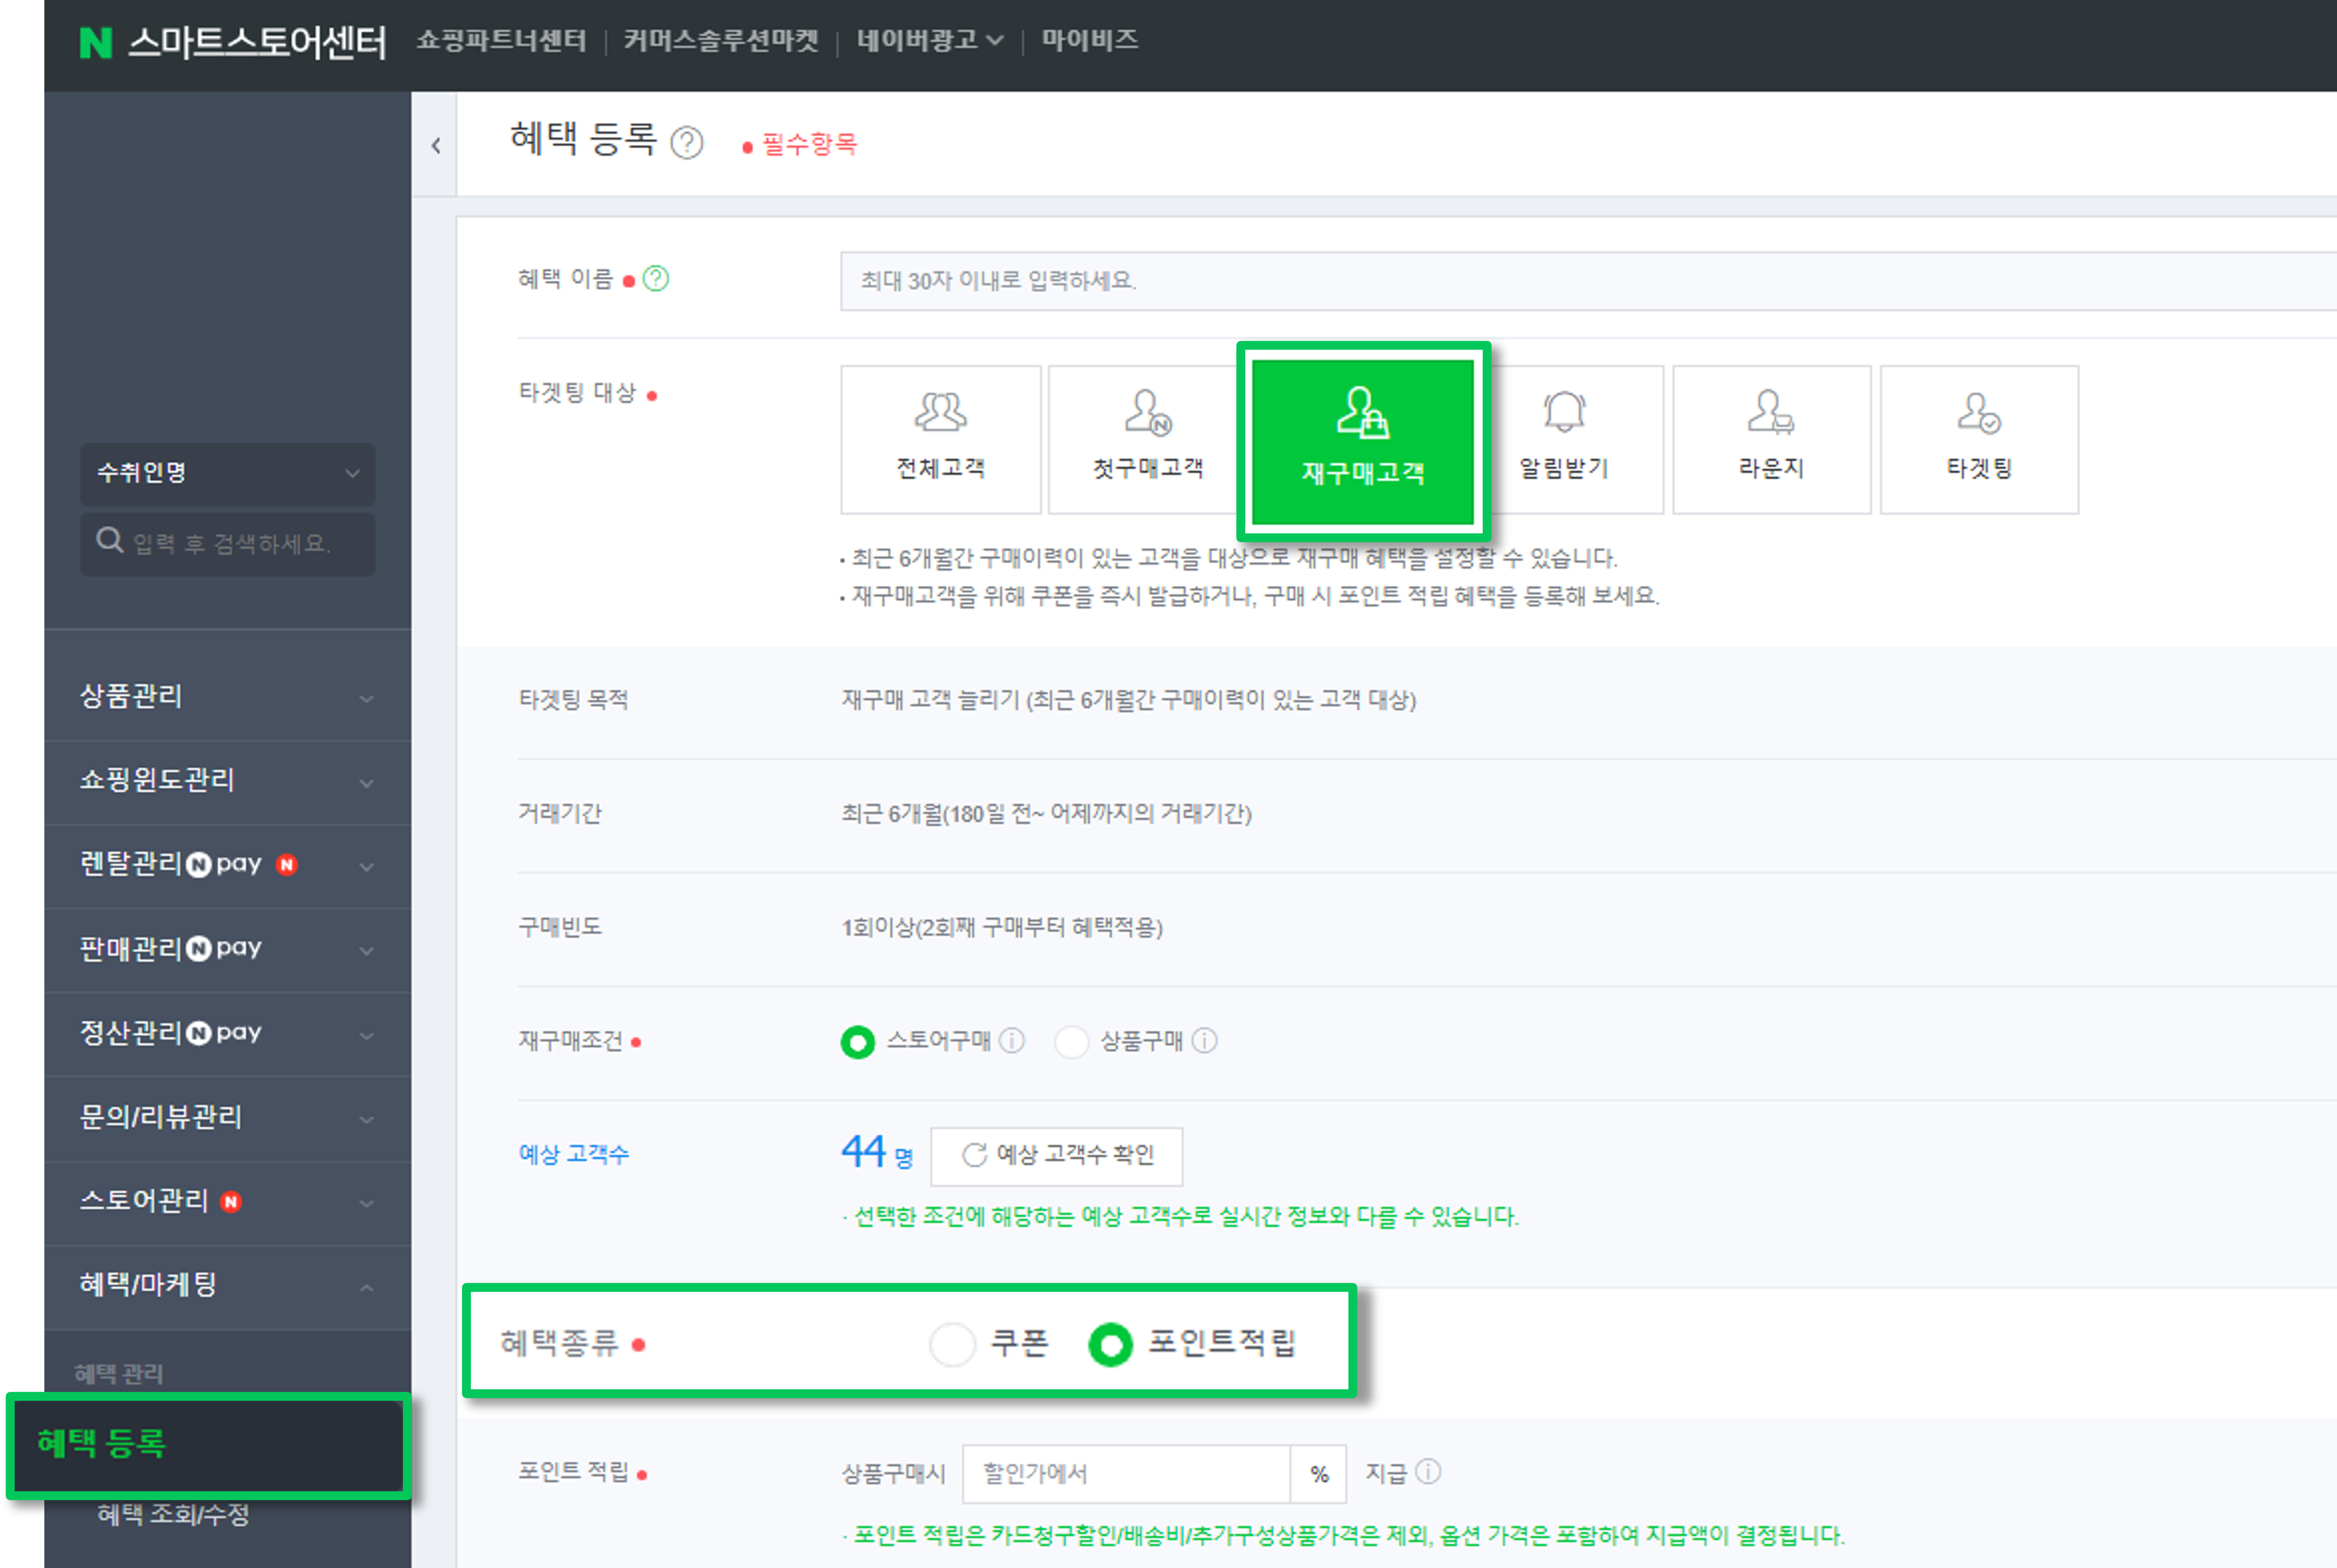Click info icon next to 스토어구매

[x=1012, y=1041]
